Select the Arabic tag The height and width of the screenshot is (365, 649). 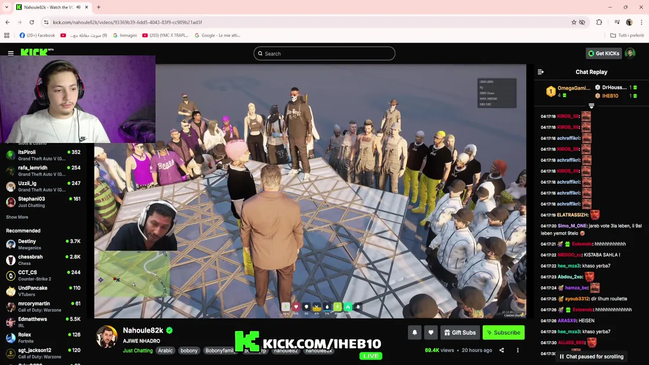[165, 351]
